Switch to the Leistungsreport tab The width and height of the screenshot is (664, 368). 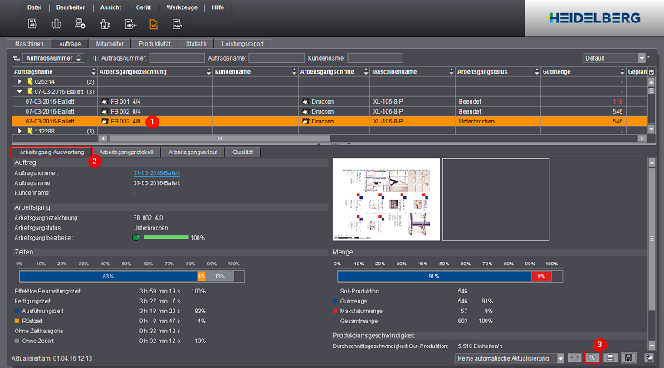pos(242,42)
